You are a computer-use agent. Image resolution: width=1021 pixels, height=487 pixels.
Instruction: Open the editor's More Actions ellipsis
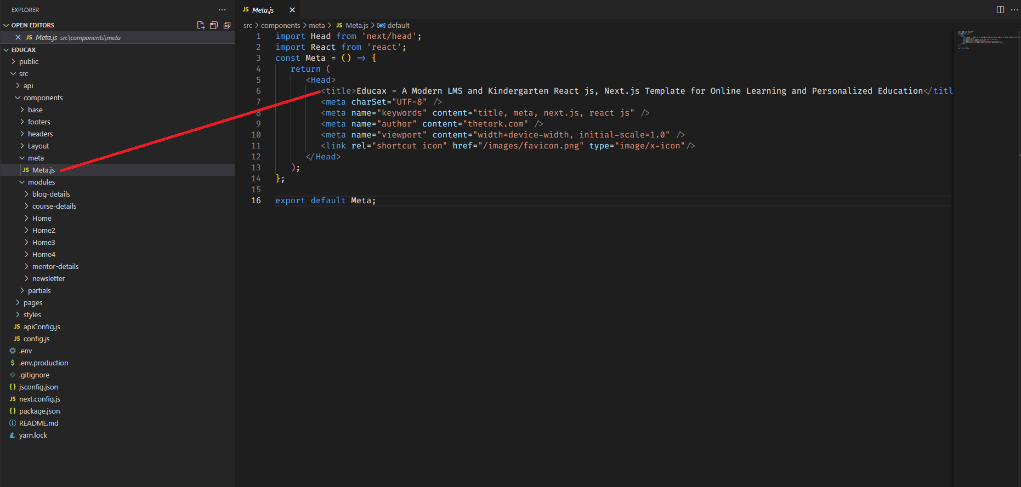coord(1014,10)
